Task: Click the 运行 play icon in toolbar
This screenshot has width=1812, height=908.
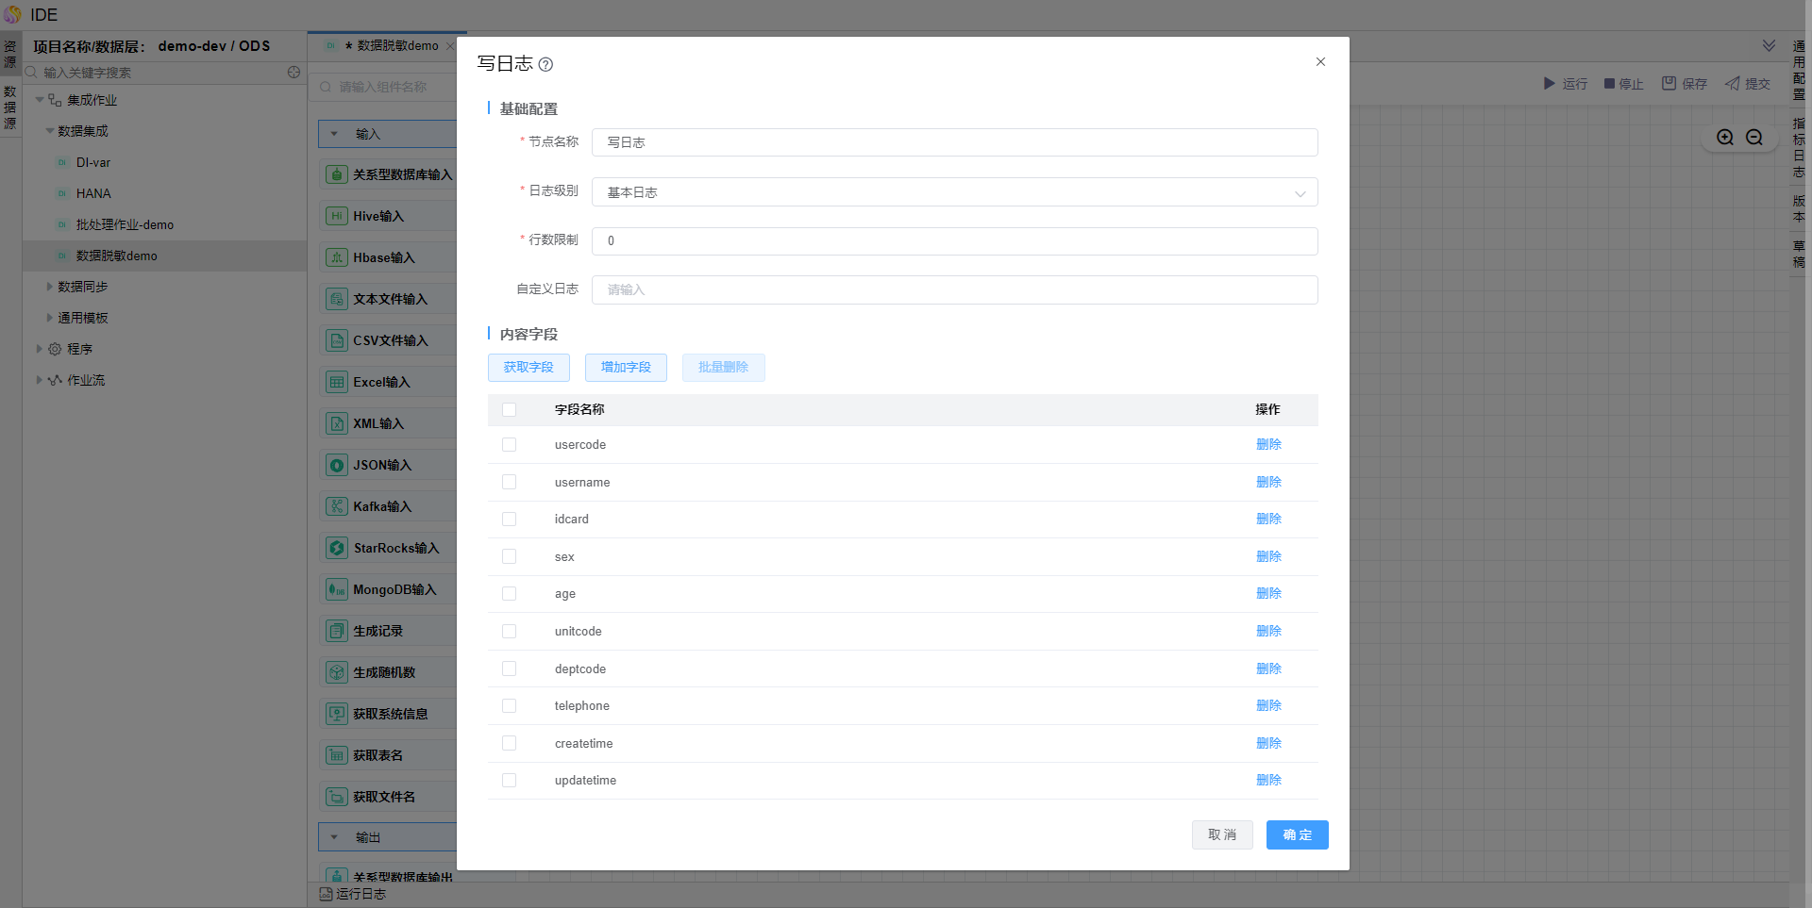Action: click(x=1549, y=84)
